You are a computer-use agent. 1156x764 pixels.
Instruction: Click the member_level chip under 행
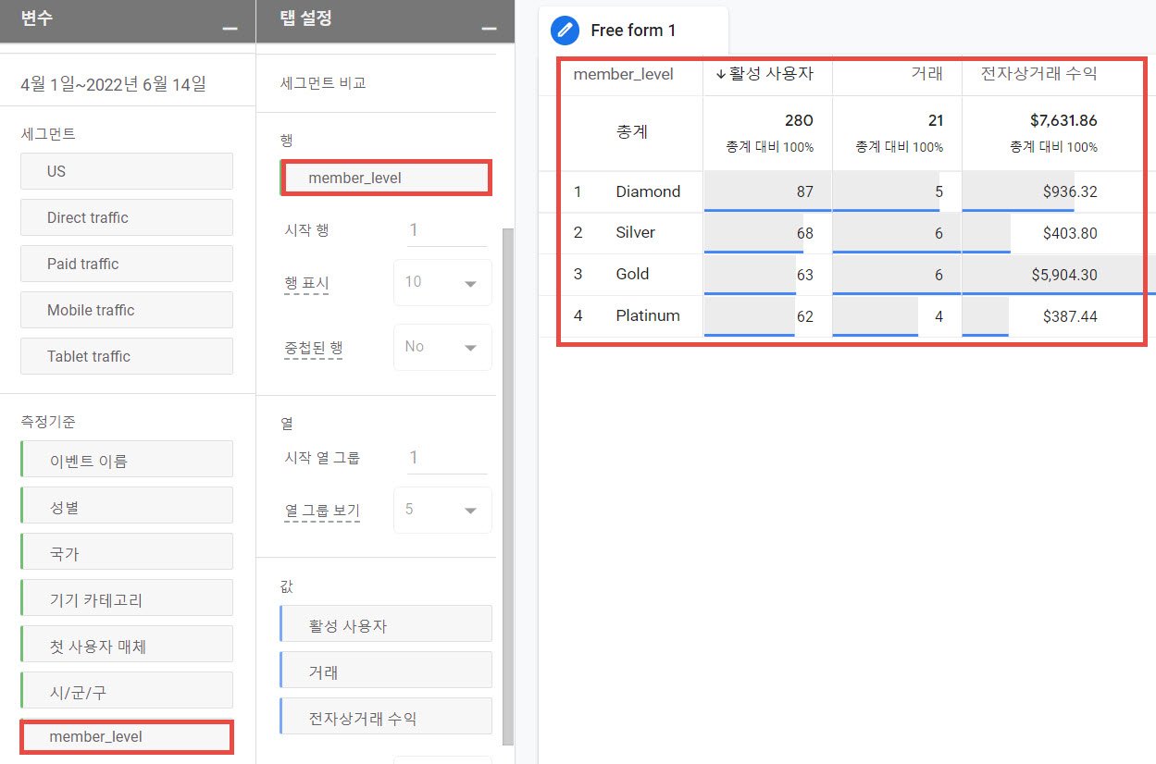pos(386,177)
